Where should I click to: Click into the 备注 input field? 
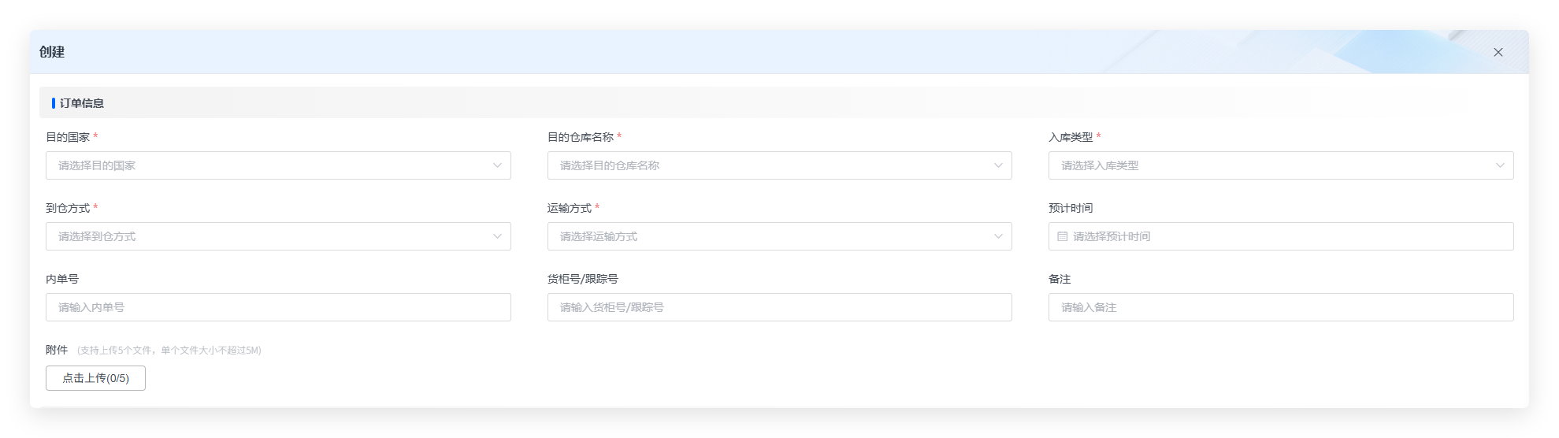(1280, 307)
